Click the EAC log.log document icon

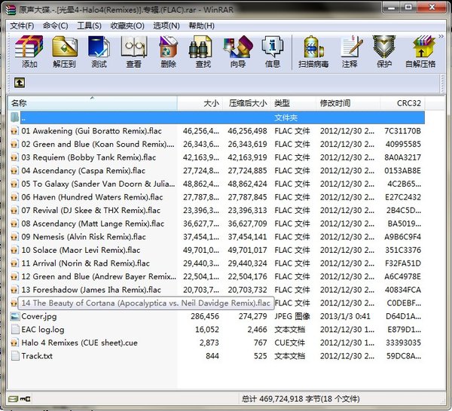tap(15, 330)
